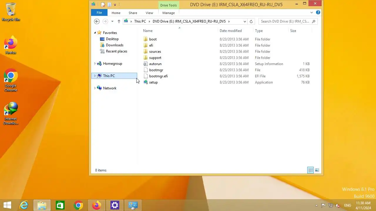
Task: Click the ENG language indicator
Action: pyautogui.click(x=348, y=205)
